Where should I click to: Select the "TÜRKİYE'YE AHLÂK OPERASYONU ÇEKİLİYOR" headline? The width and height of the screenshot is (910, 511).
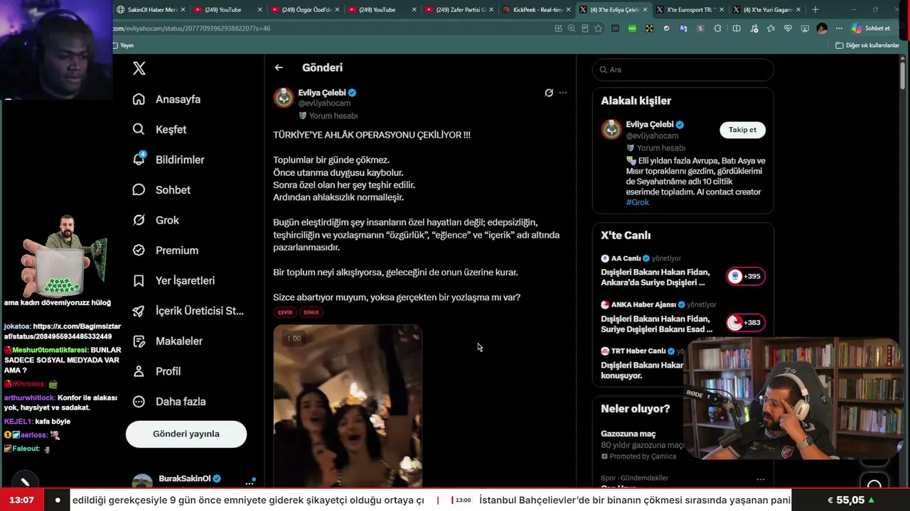372,135
